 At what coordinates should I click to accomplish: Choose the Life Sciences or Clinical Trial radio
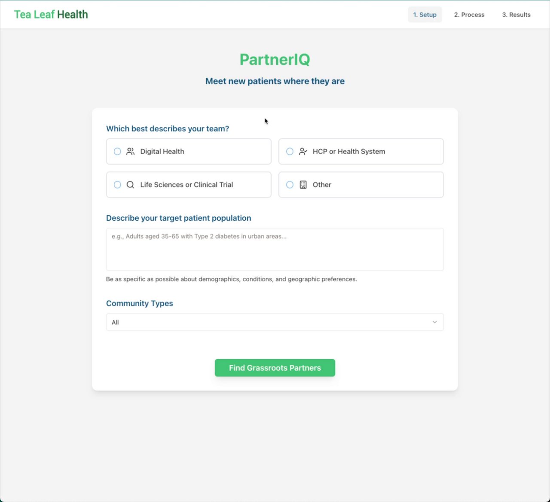117,185
